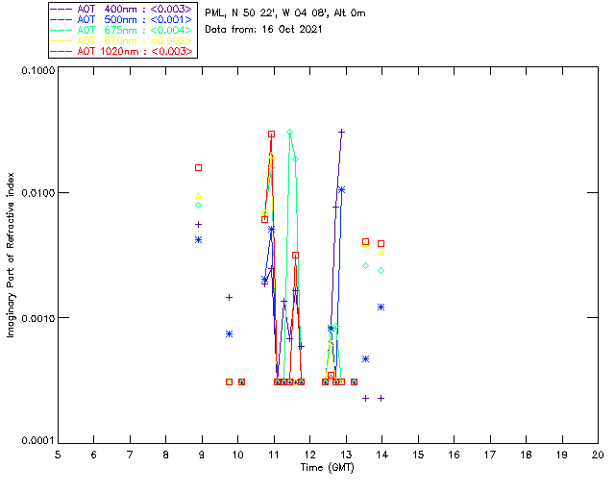Image resolution: width=615 pixels, height=492 pixels.
Task: Click the 'Time (GMT)' axis label
Action: [327, 468]
